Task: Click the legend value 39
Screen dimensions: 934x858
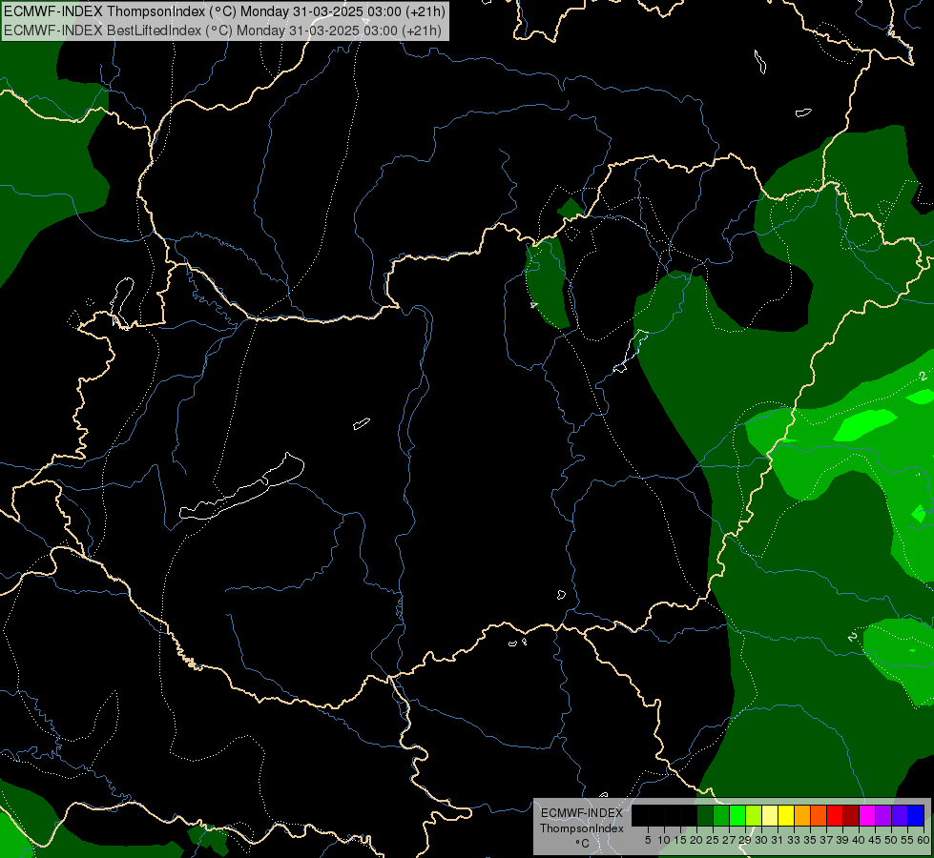Action: (842, 840)
